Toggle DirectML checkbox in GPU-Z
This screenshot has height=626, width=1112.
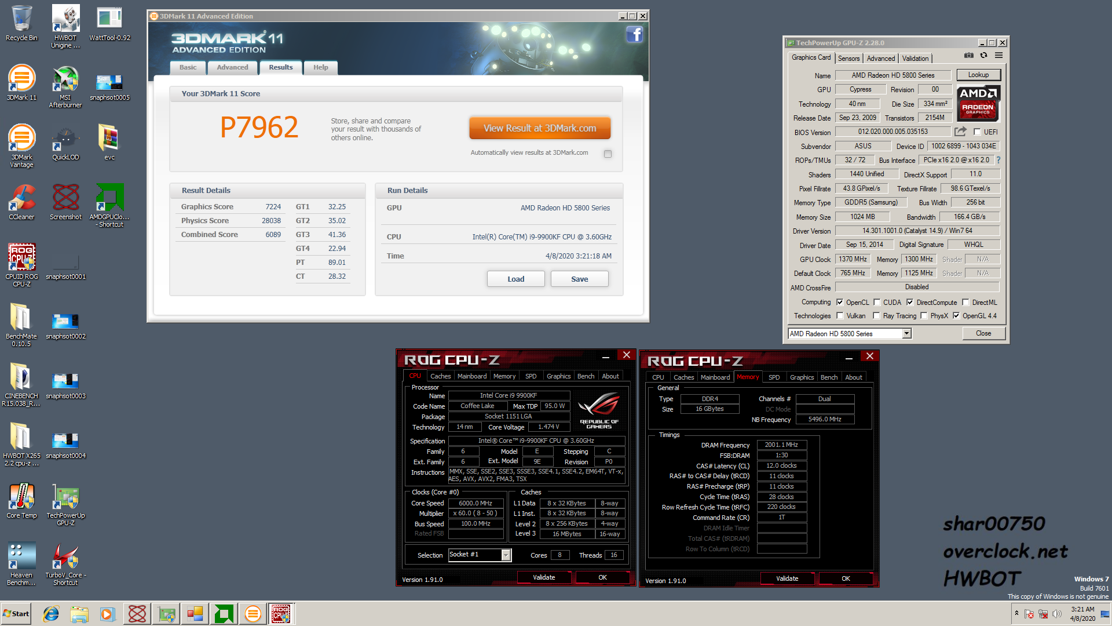coord(965,303)
